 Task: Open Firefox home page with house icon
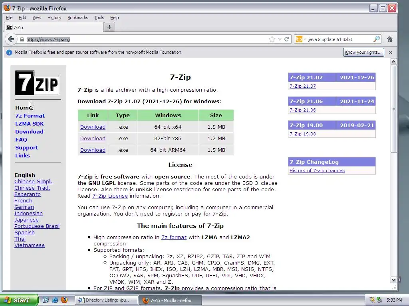click(x=390, y=39)
